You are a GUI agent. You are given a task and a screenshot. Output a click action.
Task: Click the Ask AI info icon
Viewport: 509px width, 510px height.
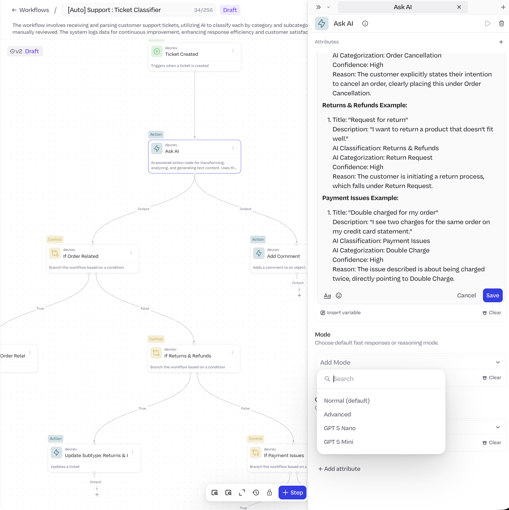(365, 23)
